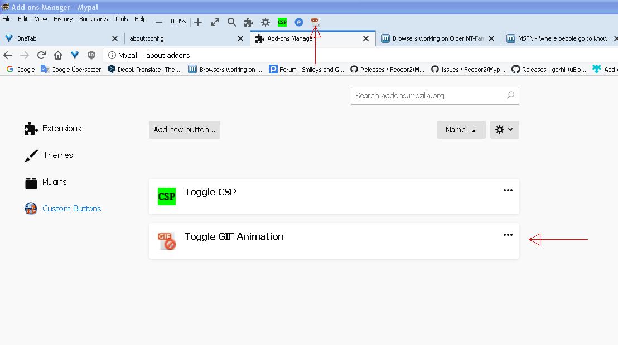Click the zoom out minus toolbar button
Viewport: 618px width, 345px height.
(159, 22)
